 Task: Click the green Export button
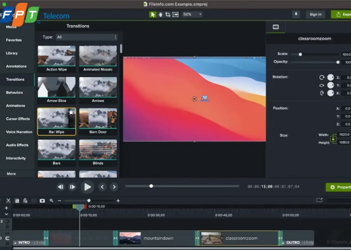click(x=341, y=14)
